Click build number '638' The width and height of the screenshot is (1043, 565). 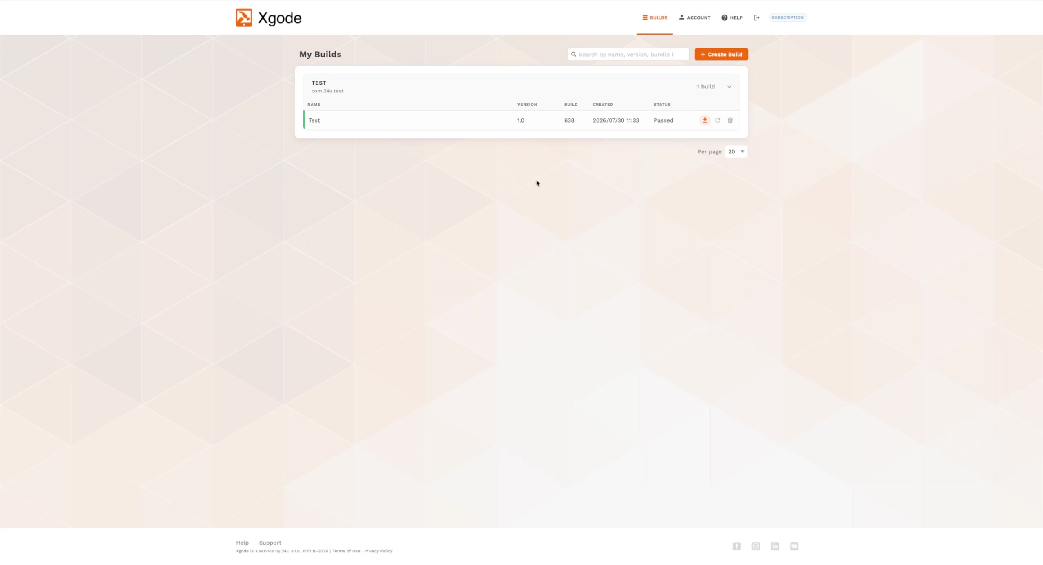pos(569,120)
